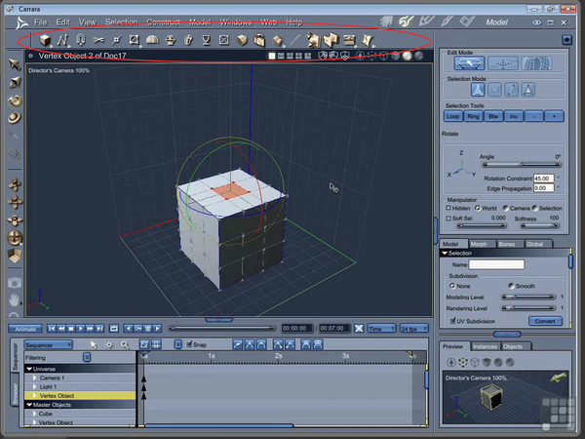Click the magnifier icon in sequencer toolbar
585x439 pixels.
pyautogui.click(x=124, y=344)
